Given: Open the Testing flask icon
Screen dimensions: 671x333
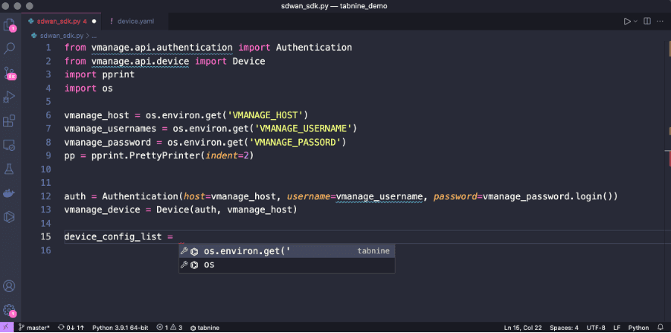Looking at the screenshot, I should coord(10,169).
